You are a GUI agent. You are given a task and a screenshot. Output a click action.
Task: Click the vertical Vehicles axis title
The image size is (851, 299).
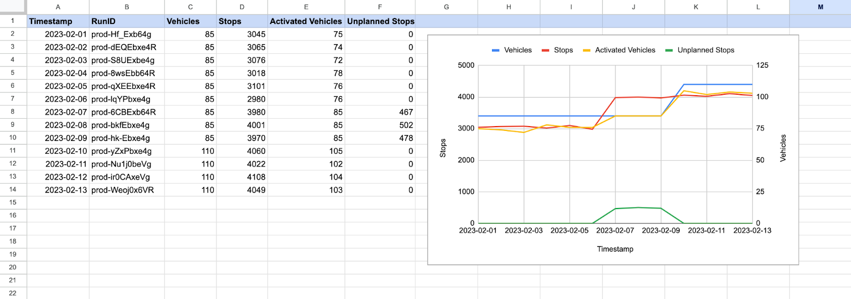click(x=783, y=148)
